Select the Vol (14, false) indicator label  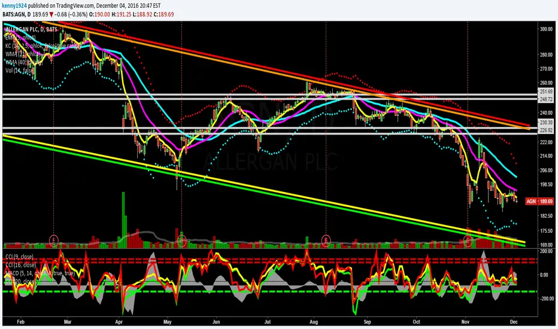[x=20, y=71]
